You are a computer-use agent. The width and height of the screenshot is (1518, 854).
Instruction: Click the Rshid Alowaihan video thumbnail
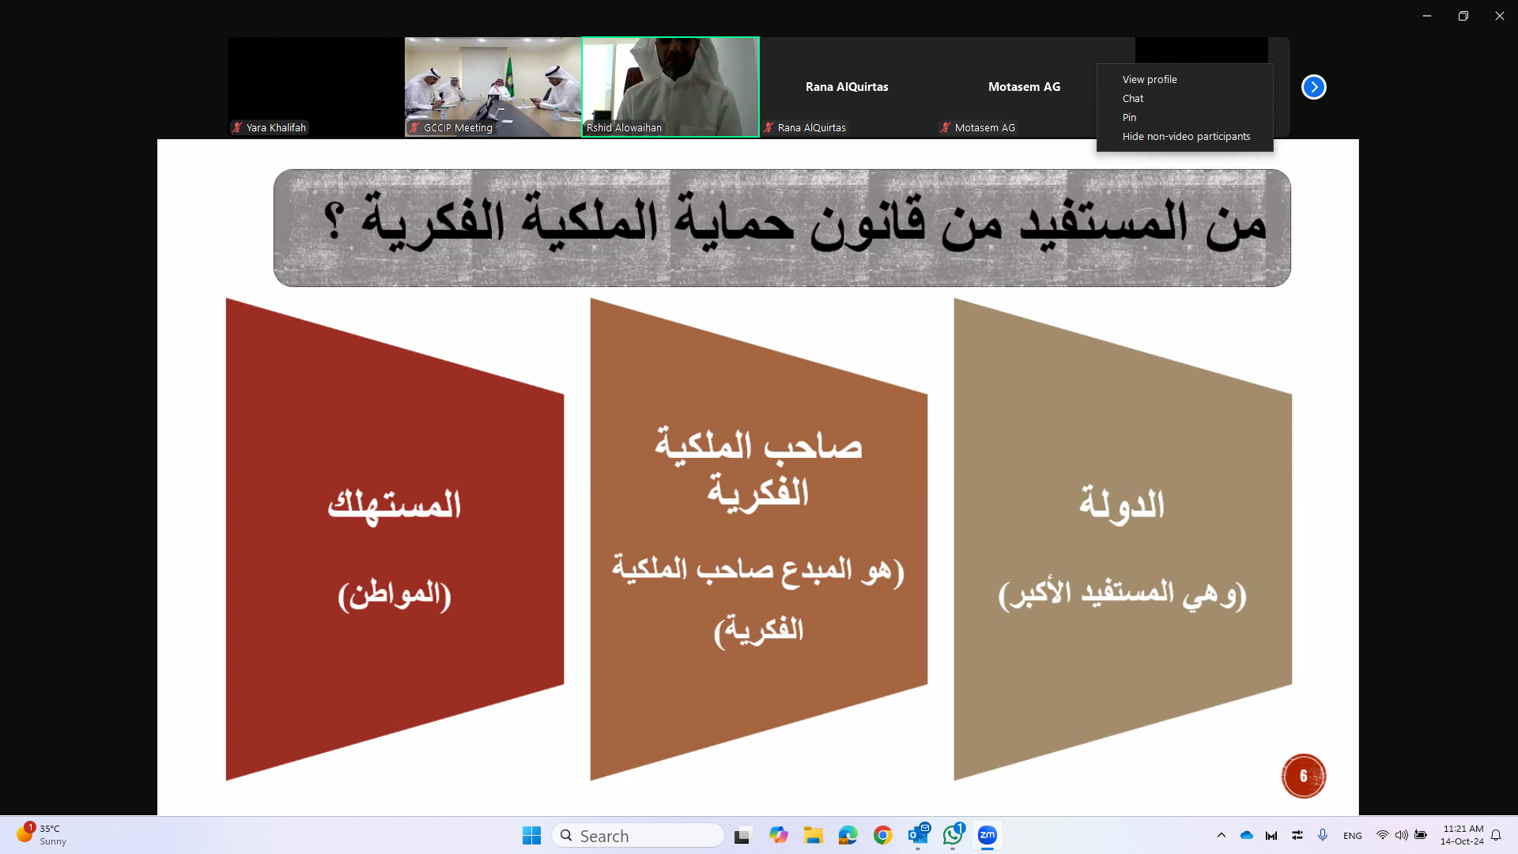point(670,85)
